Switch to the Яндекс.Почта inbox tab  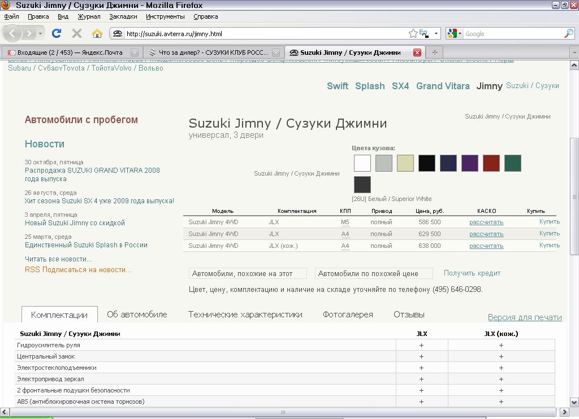[70, 53]
